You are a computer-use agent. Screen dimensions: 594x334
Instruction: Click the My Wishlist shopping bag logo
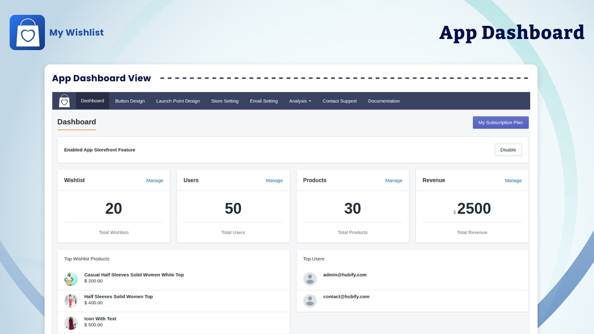click(27, 32)
